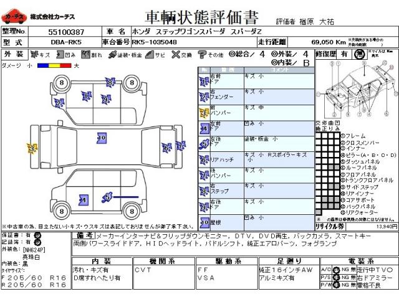This screenshot has width=399, height=299.
Task: Click the 外装 exterior section label
Action: (14, 55)
